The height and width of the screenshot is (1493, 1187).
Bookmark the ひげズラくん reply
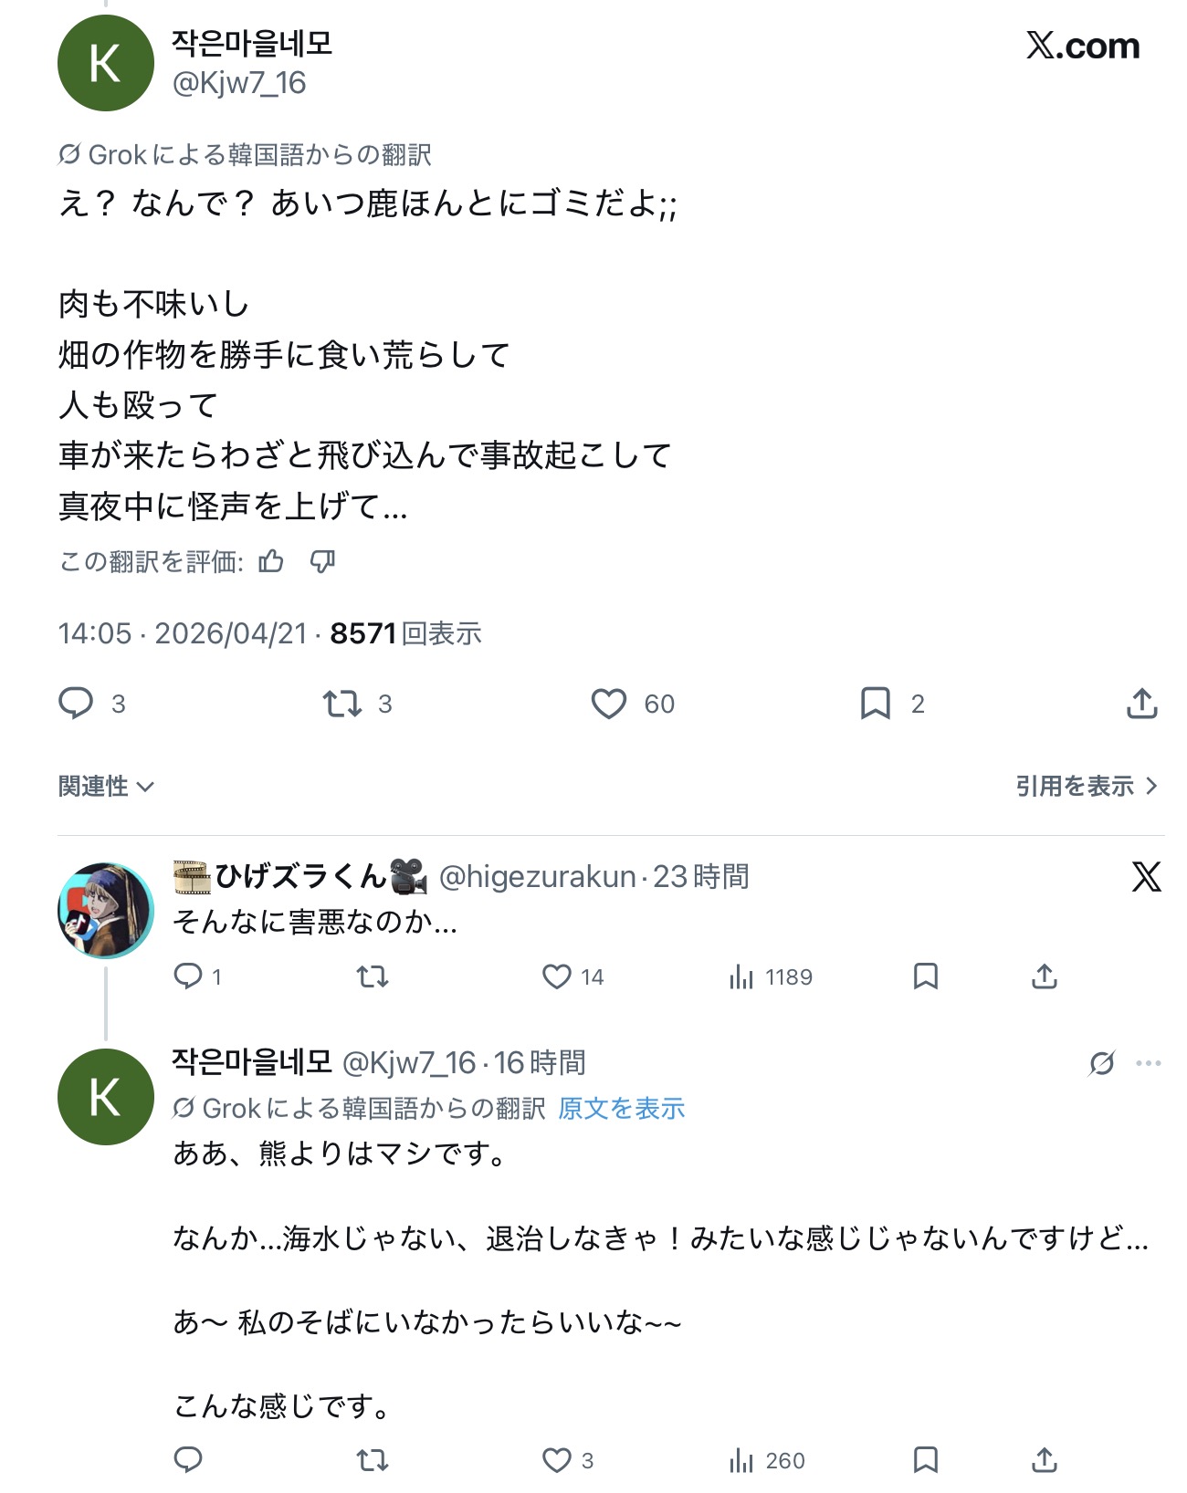926,977
